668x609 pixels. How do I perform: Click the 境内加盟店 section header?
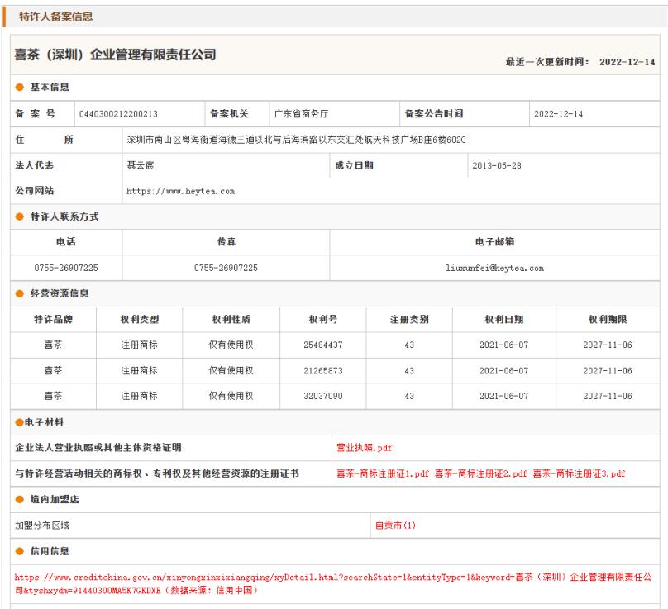coord(55,500)
